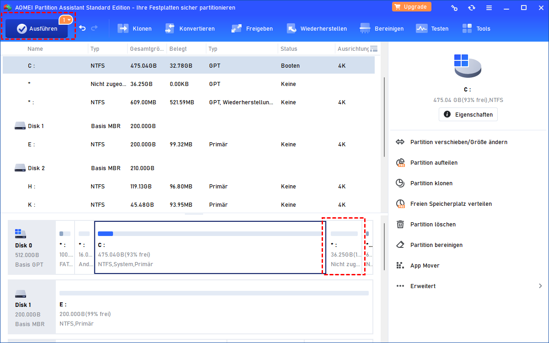Click the three-dot Erweitert icon

[x=400, y=286]
